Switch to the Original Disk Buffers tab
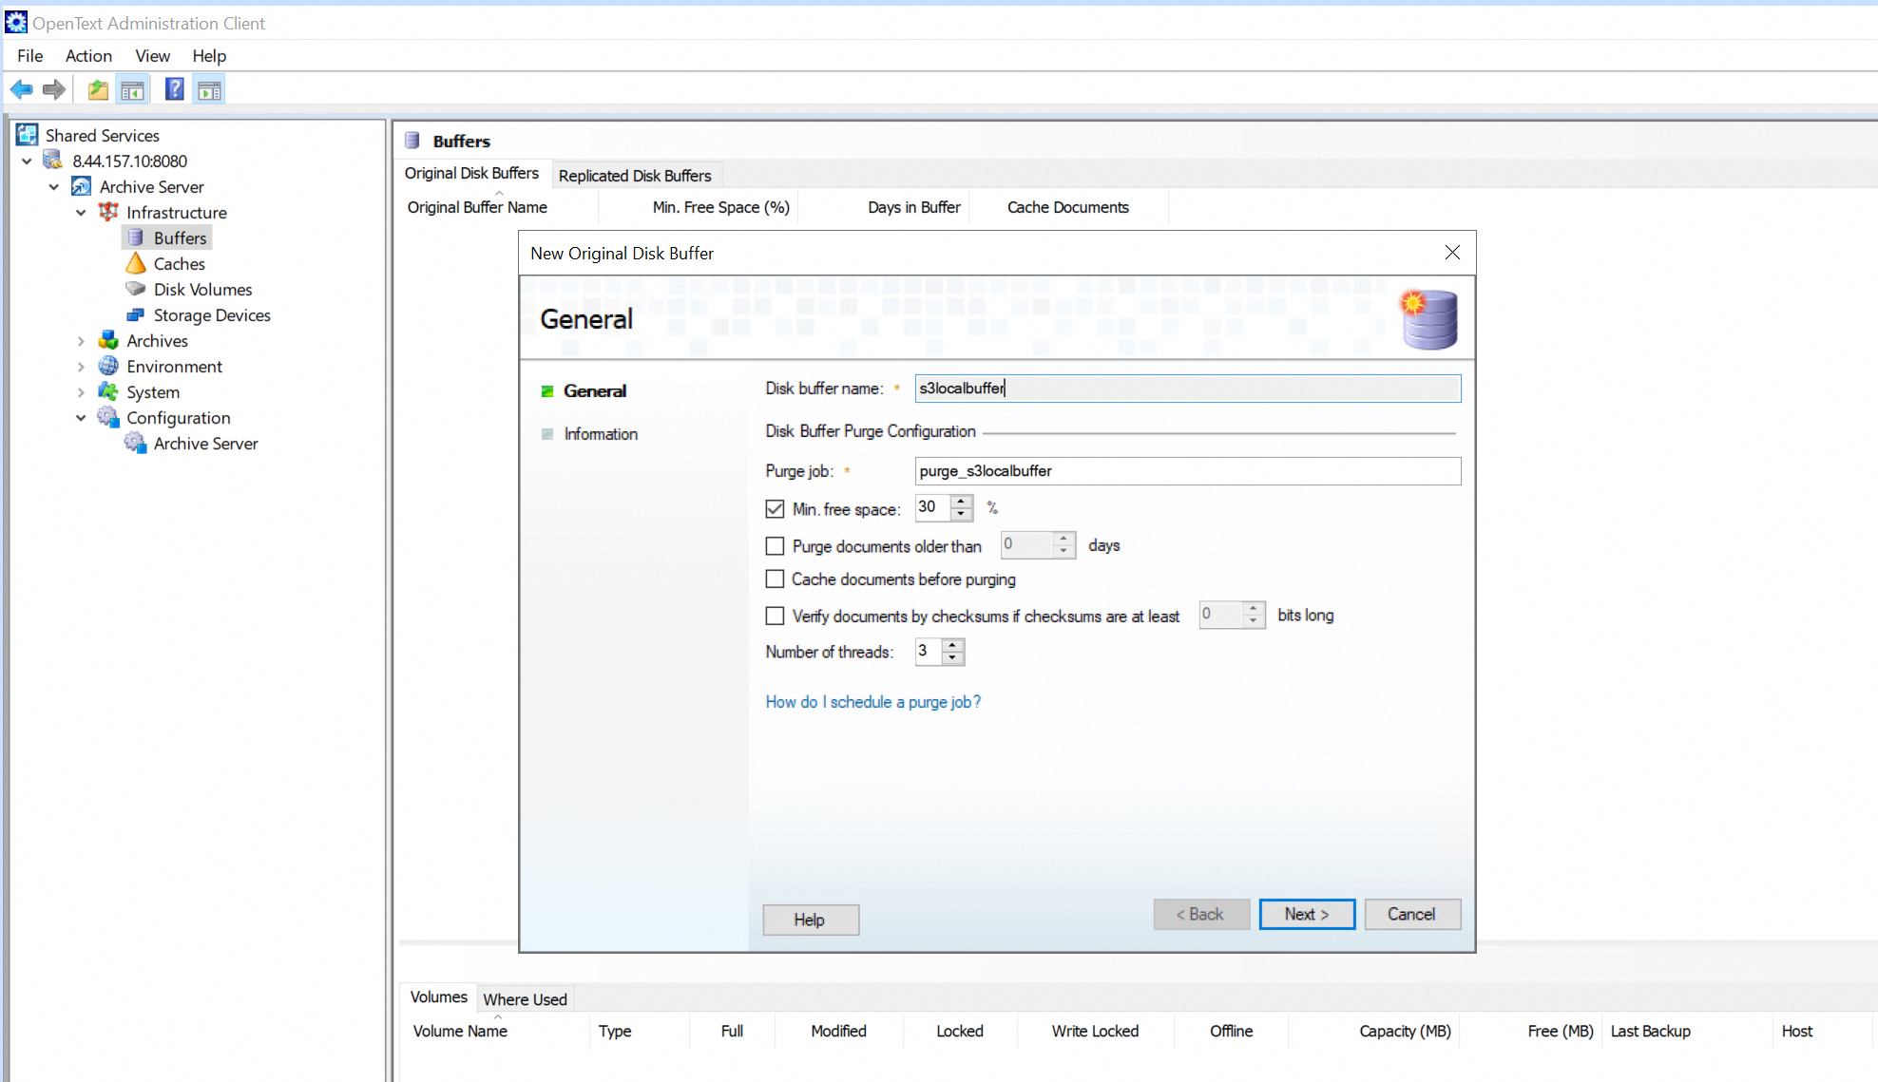Viewport: 1878px width, 1082px height. pyautogui.click(x=471, y=173)
